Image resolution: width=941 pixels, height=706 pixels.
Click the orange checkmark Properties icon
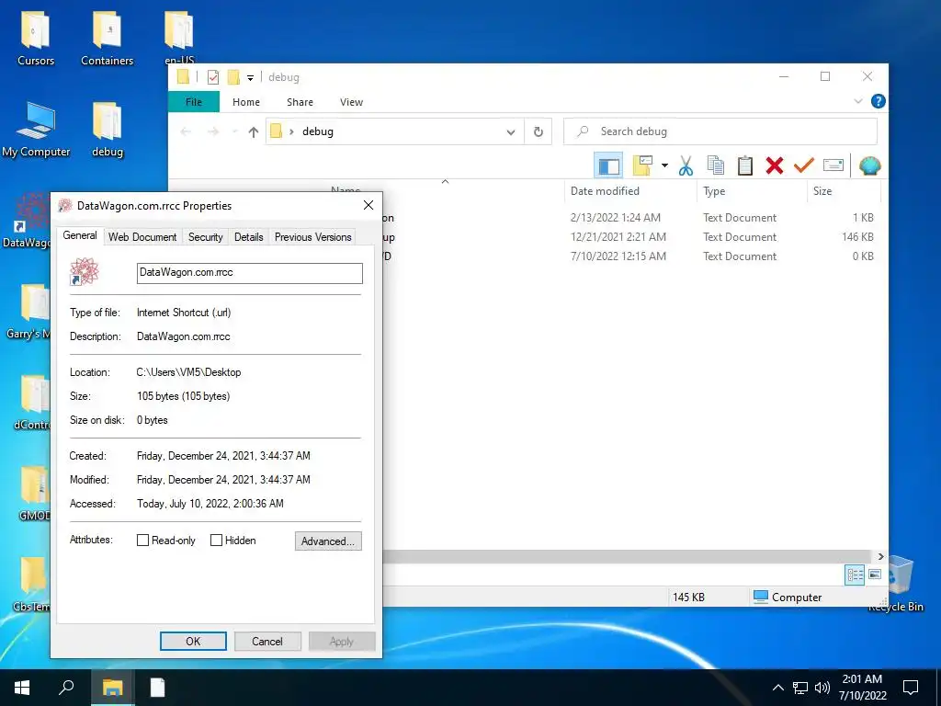pos(803,165)
